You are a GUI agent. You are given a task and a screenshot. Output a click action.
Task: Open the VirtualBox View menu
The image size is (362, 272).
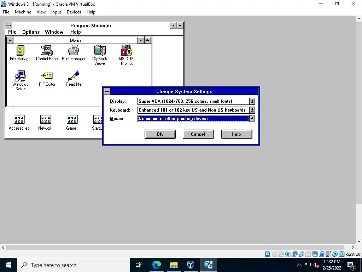(x=41, y=12)
